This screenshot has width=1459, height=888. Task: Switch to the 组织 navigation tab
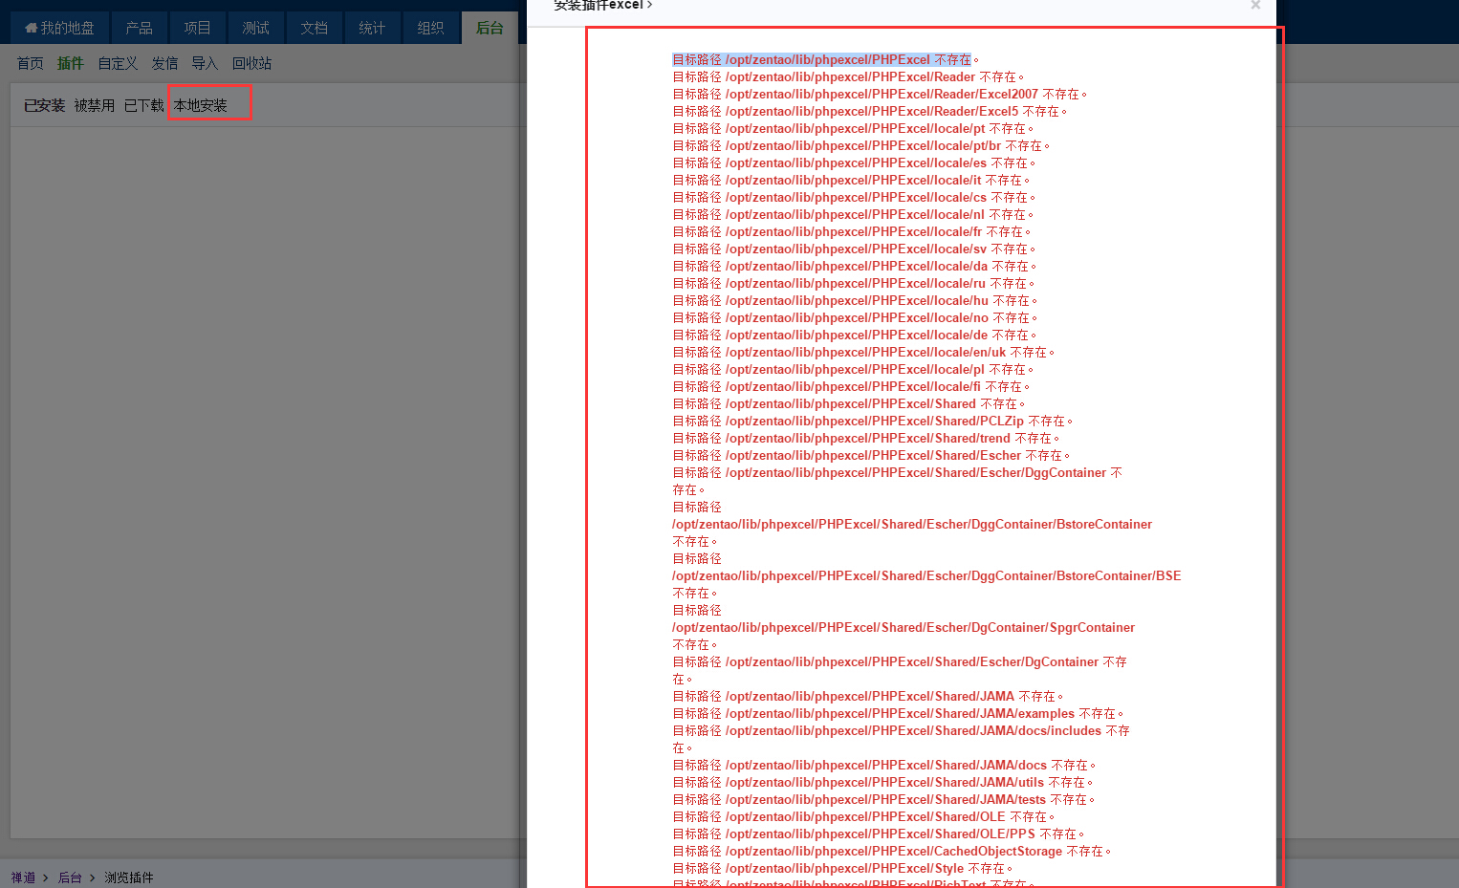[x=430, y=28]
